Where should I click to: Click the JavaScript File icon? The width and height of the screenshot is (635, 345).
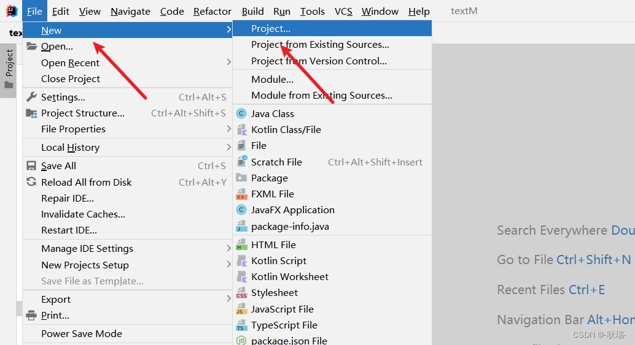tap(241, 309)
